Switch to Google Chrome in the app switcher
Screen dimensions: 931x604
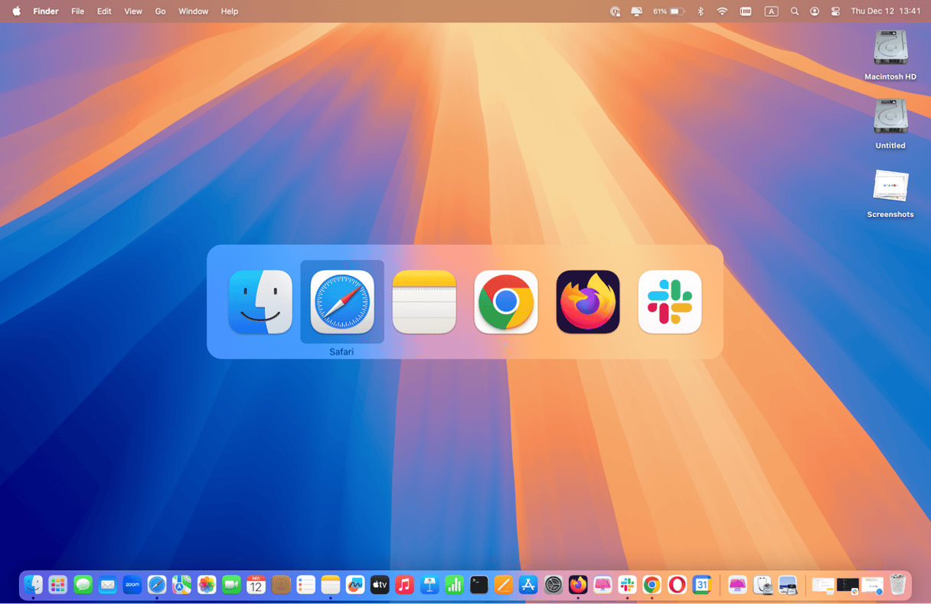(505, 302)
